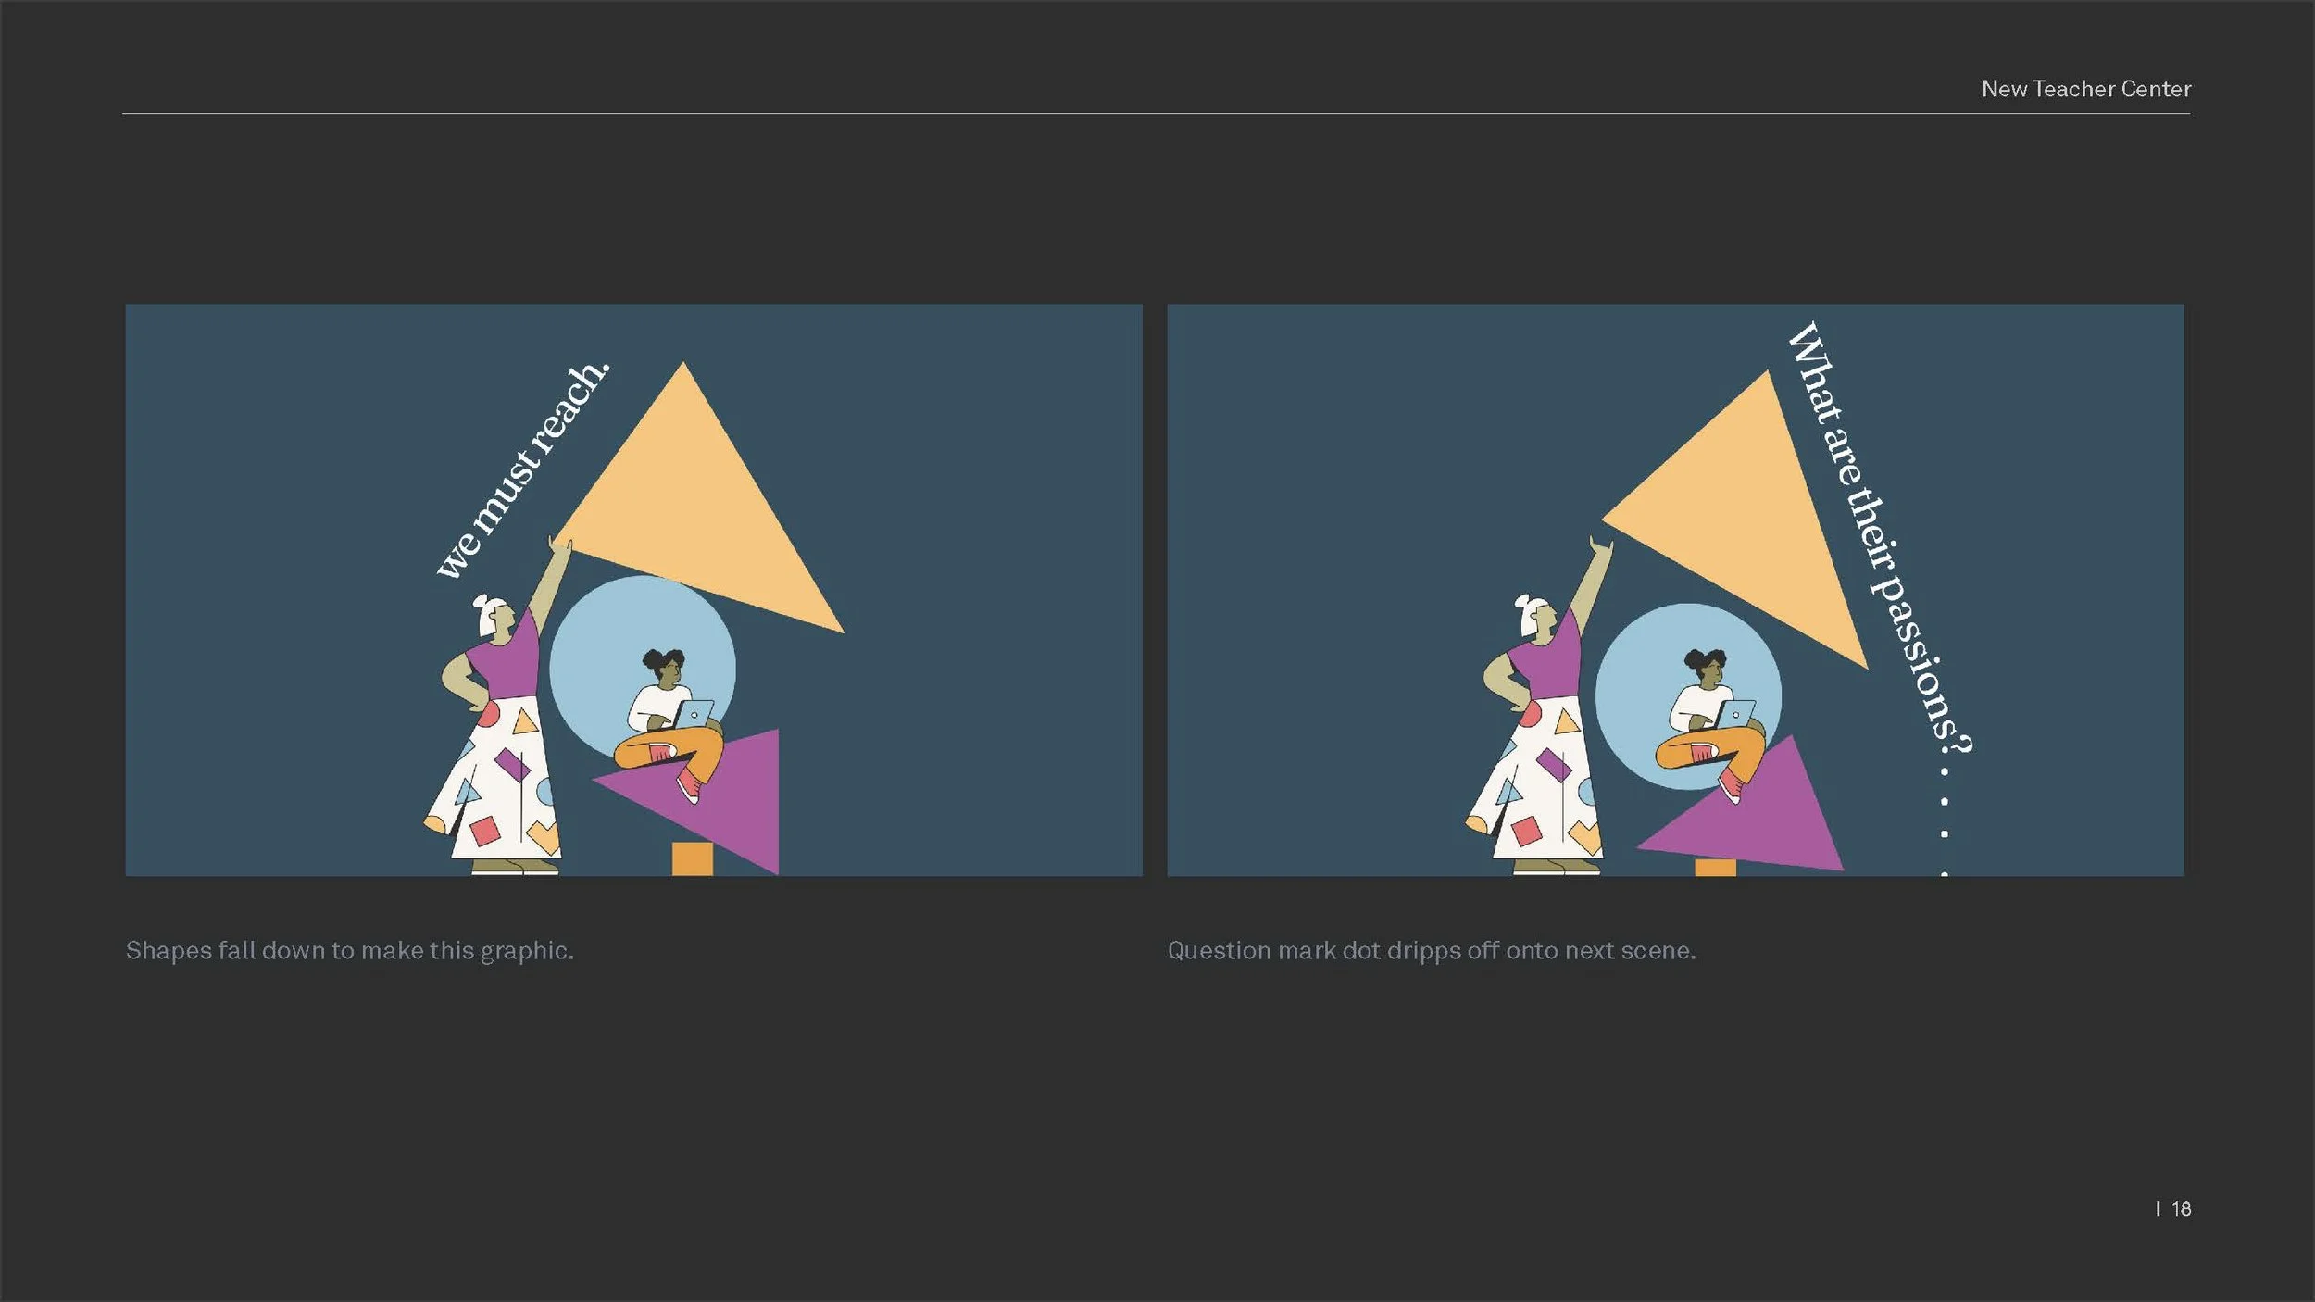Screen dimensions: 2315x1302
Task: Click the "New Teacher Center" header text
Action: click(x=2085, y=89)
